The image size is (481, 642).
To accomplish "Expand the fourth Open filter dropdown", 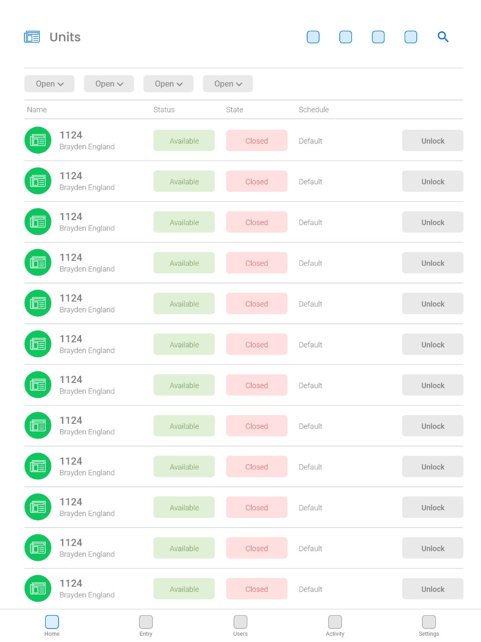I will pos(228,84).
